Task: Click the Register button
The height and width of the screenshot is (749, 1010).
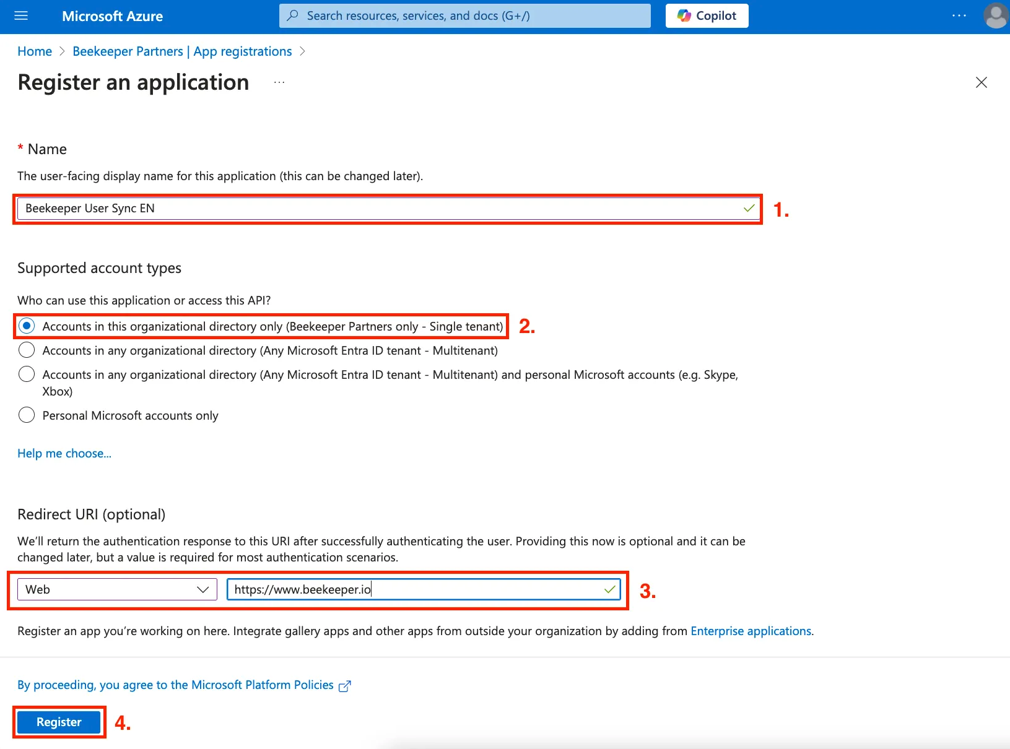Action: 59,722
